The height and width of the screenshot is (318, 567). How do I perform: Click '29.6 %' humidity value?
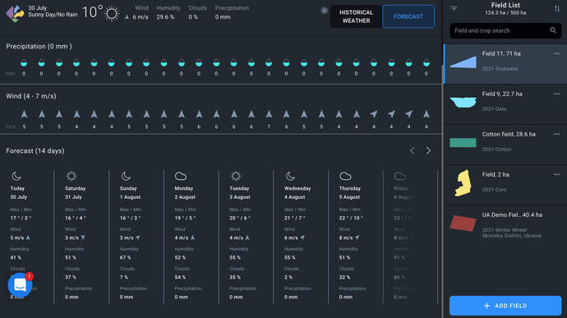[x=165, y=17]
